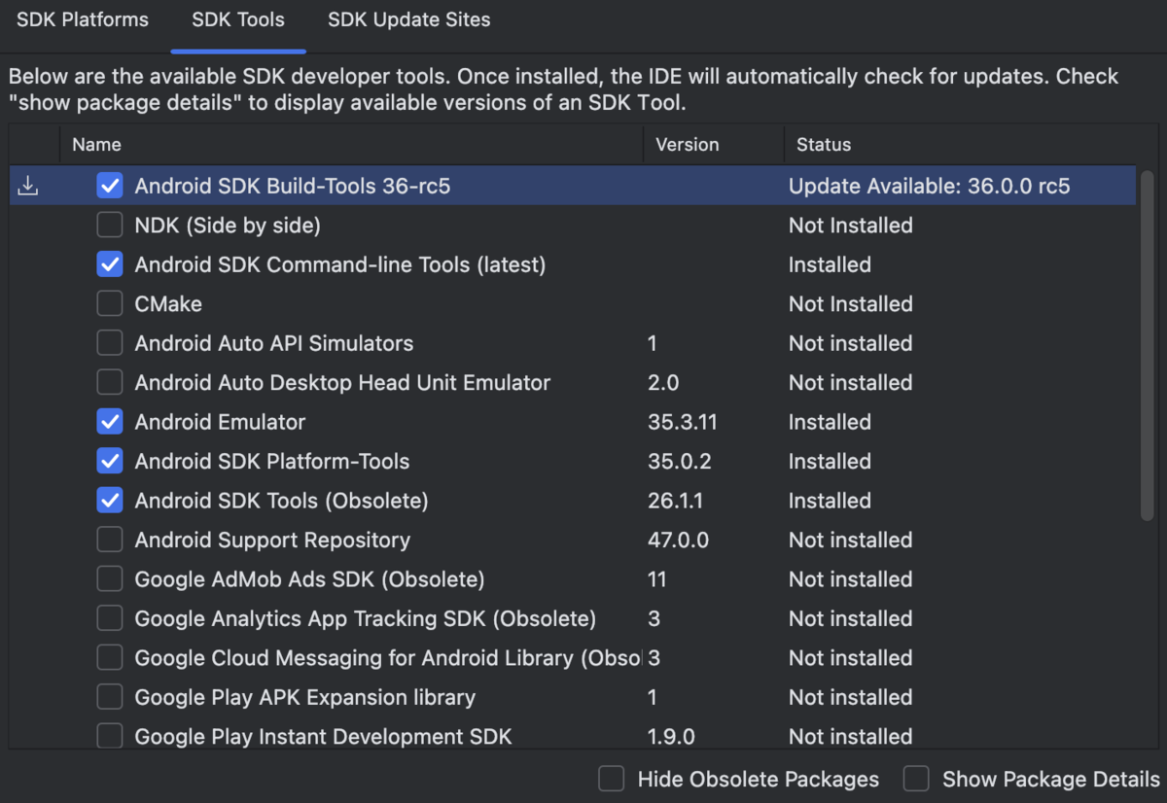Click Platform-Tools version 35.0.2
This screenshot has height=803, width=1167.
pos(679,462)
